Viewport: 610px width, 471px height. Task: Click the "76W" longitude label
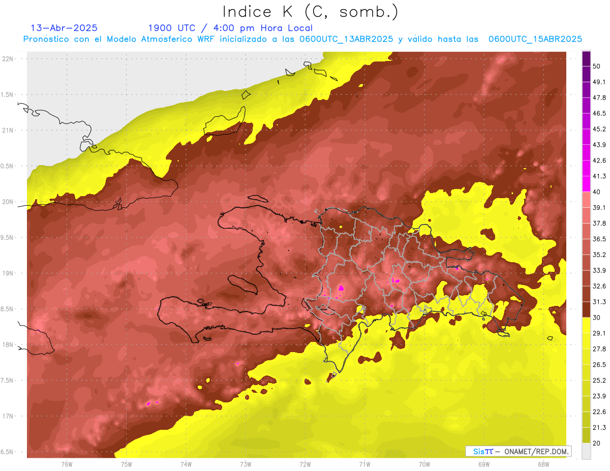(x=67, y=464)
